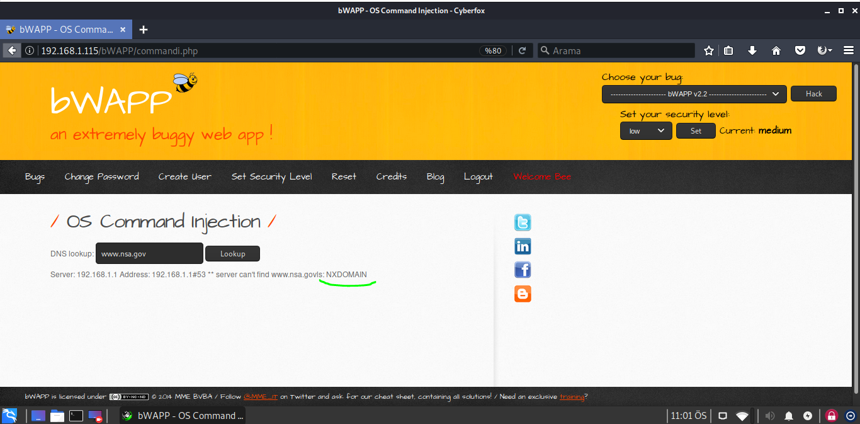The image size is (860, 424).
Task: Open the Blogger social icon
Action: [523, 294]
